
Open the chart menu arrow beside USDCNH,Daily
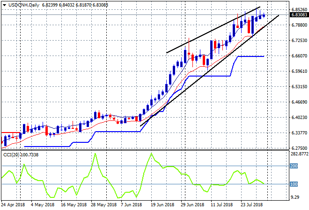(x=5, y=4)
